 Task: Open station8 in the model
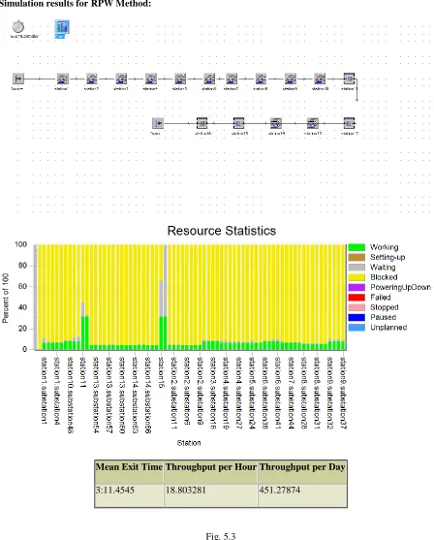pyautogui.click(x=261, y=79)
